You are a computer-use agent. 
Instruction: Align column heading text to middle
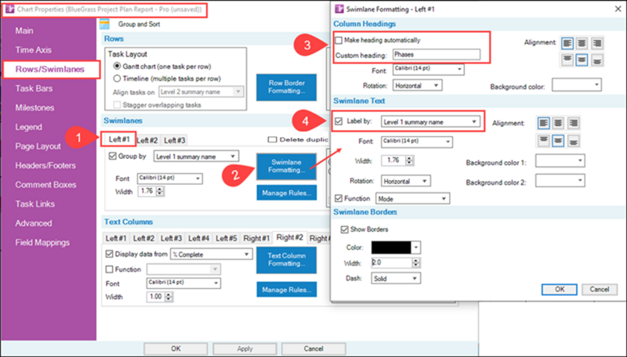(582, 60)
